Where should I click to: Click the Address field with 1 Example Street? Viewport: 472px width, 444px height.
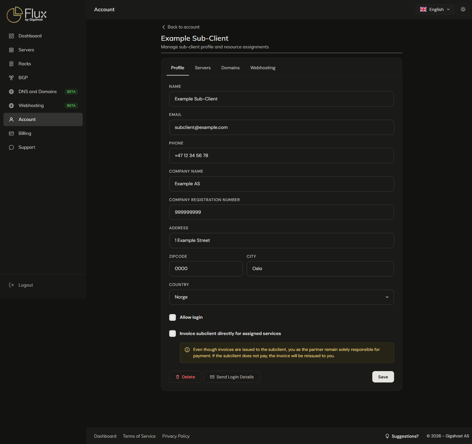(282, 241)
